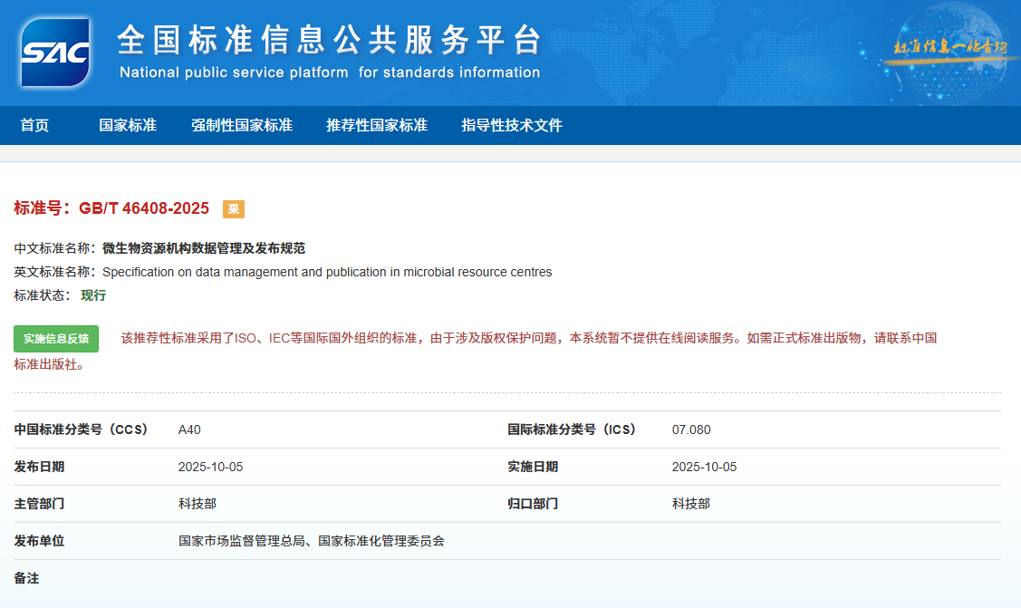Select 强制性国家标准 in the navigation bar

click(242, 125)
